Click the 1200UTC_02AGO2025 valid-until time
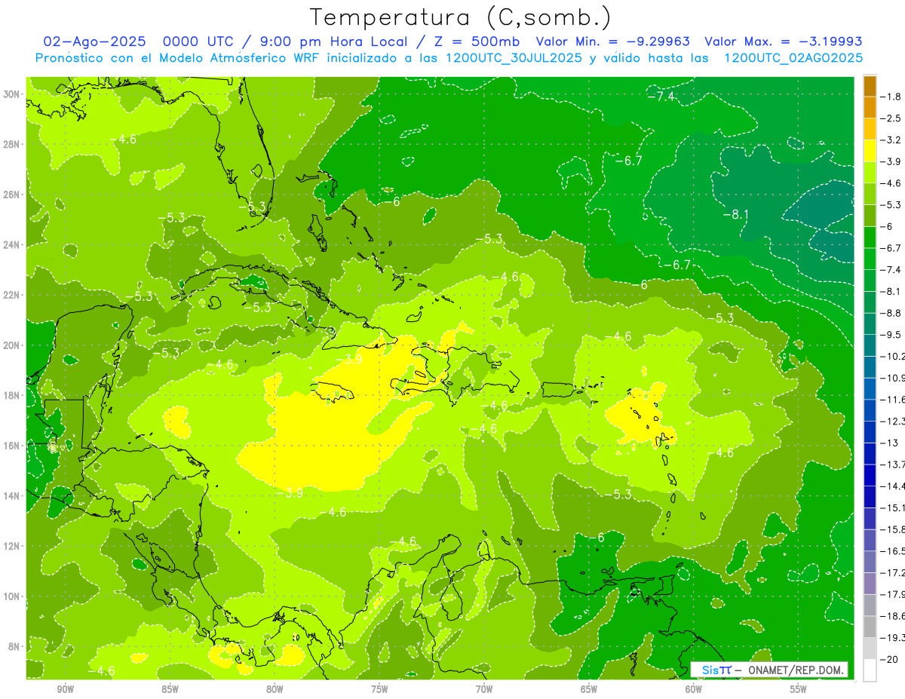Screen dimensions: 905x699 (793, 58)
